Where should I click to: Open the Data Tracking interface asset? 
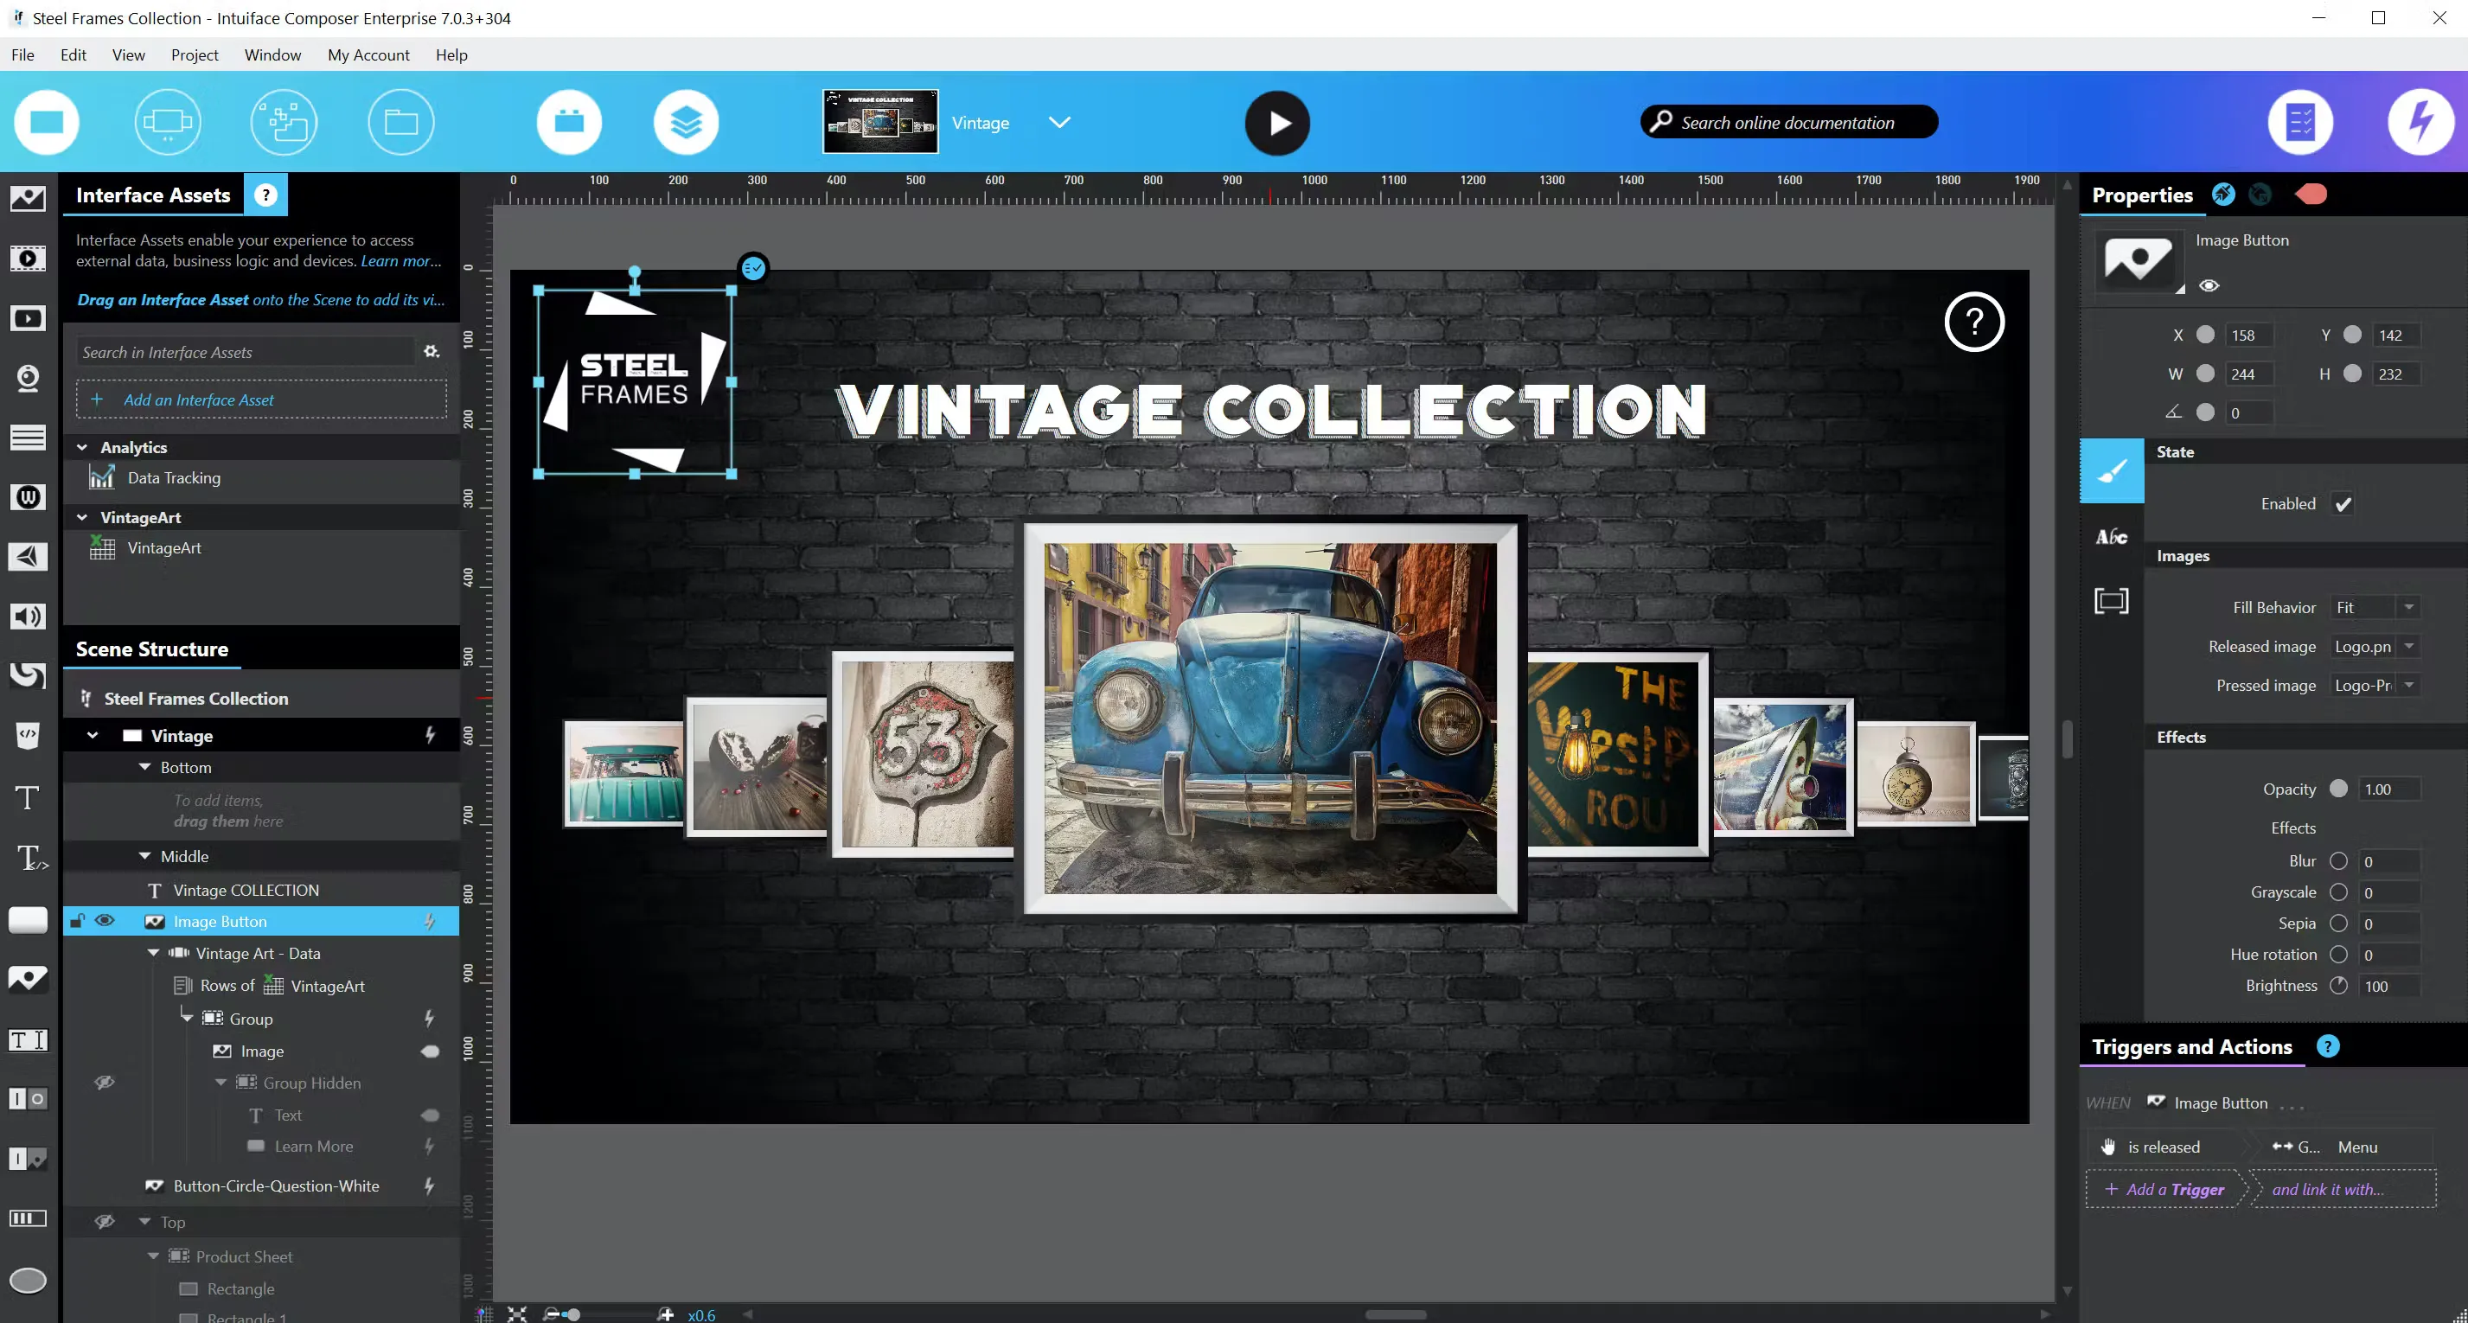(x=176, y=477)
